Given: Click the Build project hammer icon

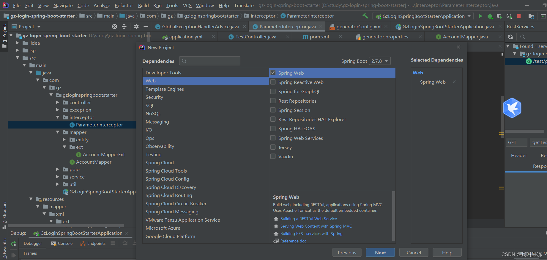Looking at the screenshot, I should tap(365, 16).
